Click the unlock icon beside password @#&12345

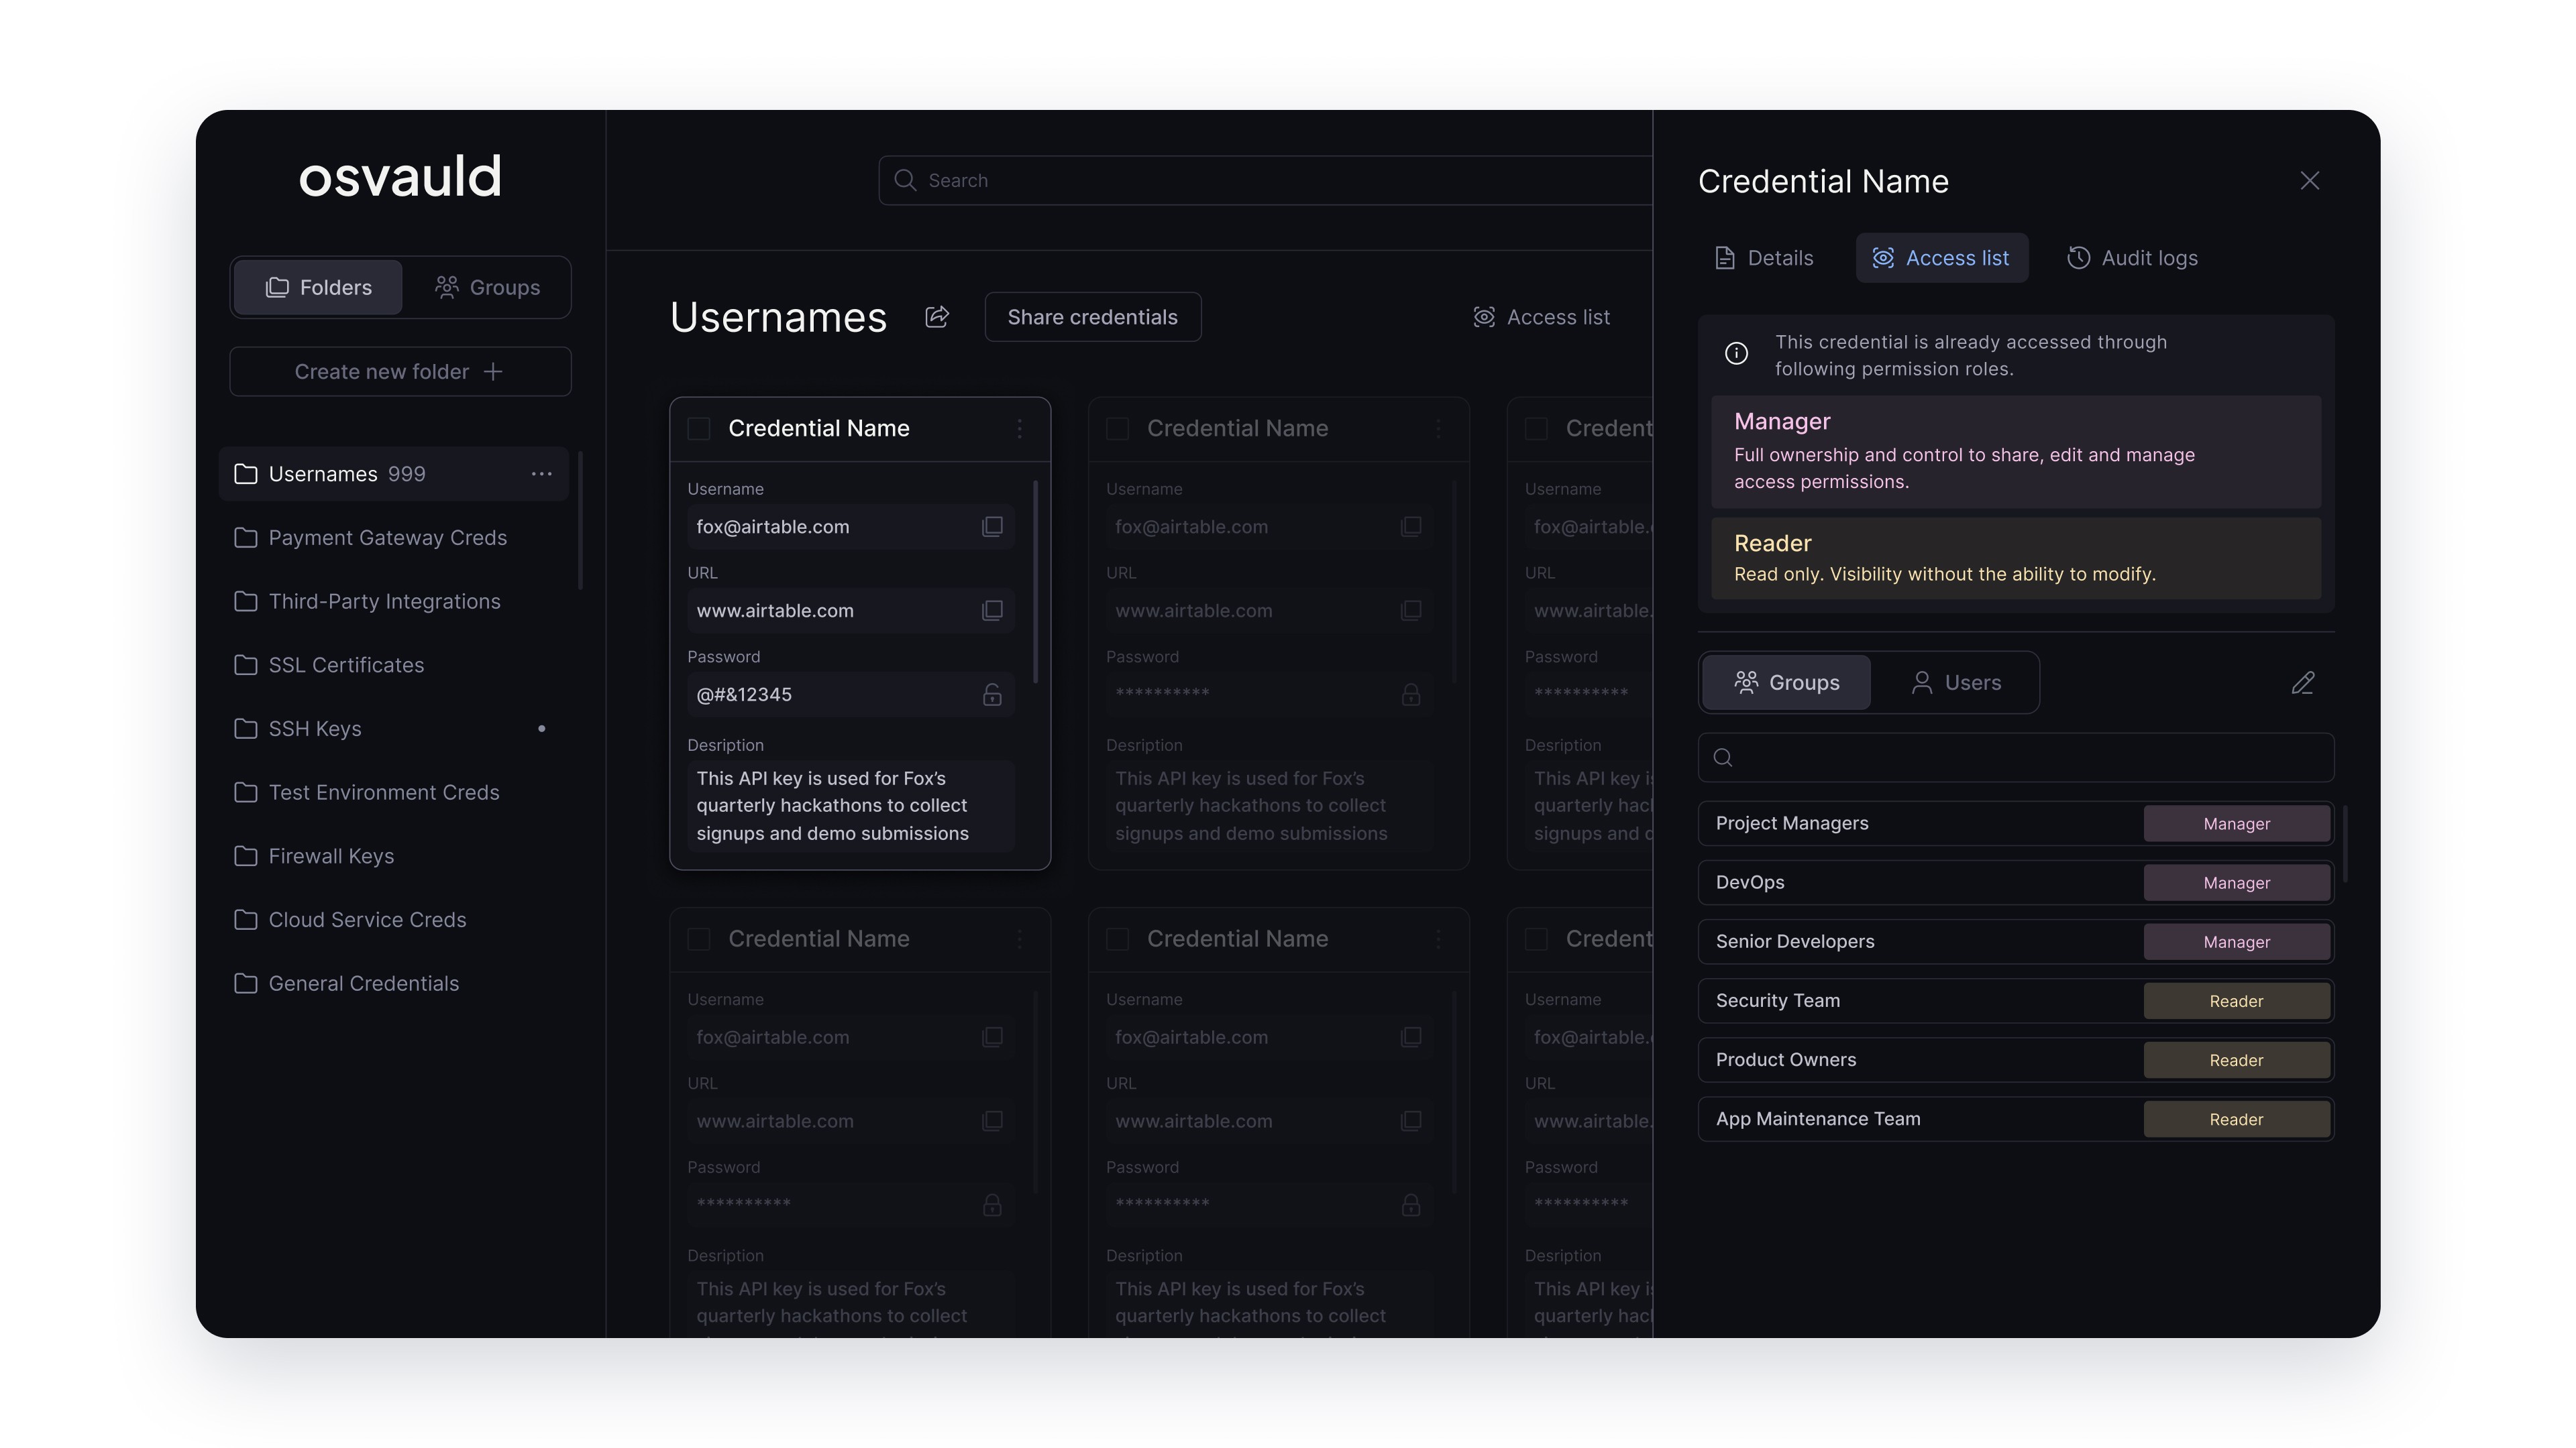pyautogui.click(x=991, y=695)
